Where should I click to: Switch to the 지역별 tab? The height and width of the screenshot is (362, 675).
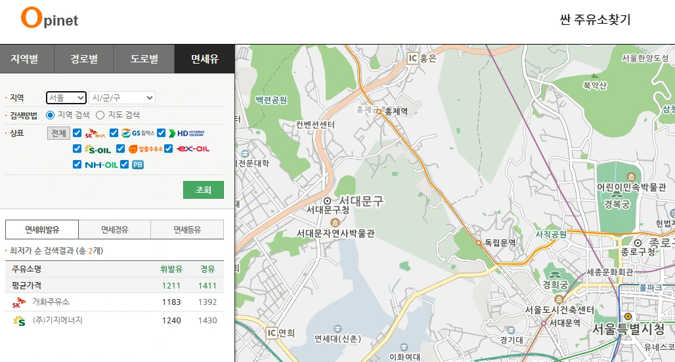[27, 58]
